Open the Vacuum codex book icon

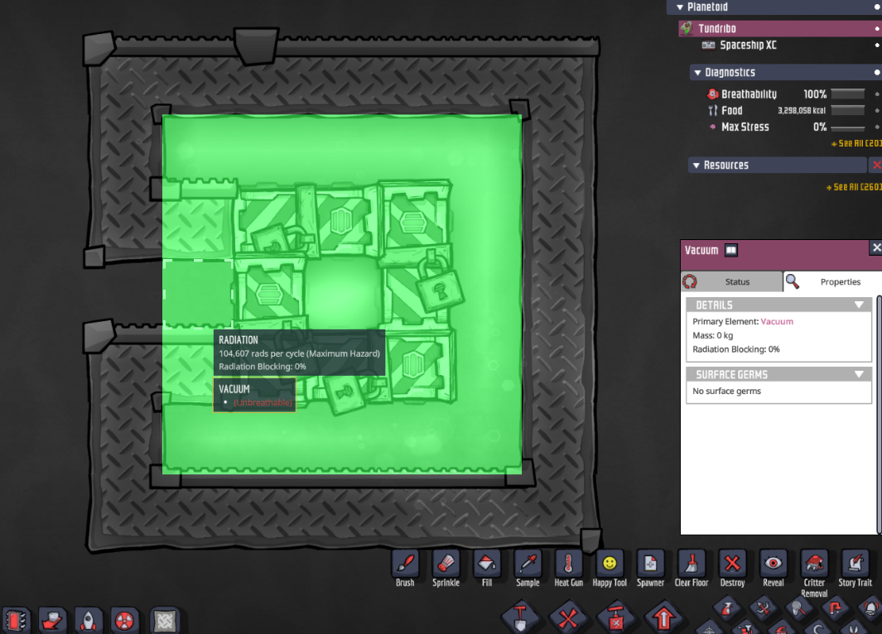click(x=730, y=250)
